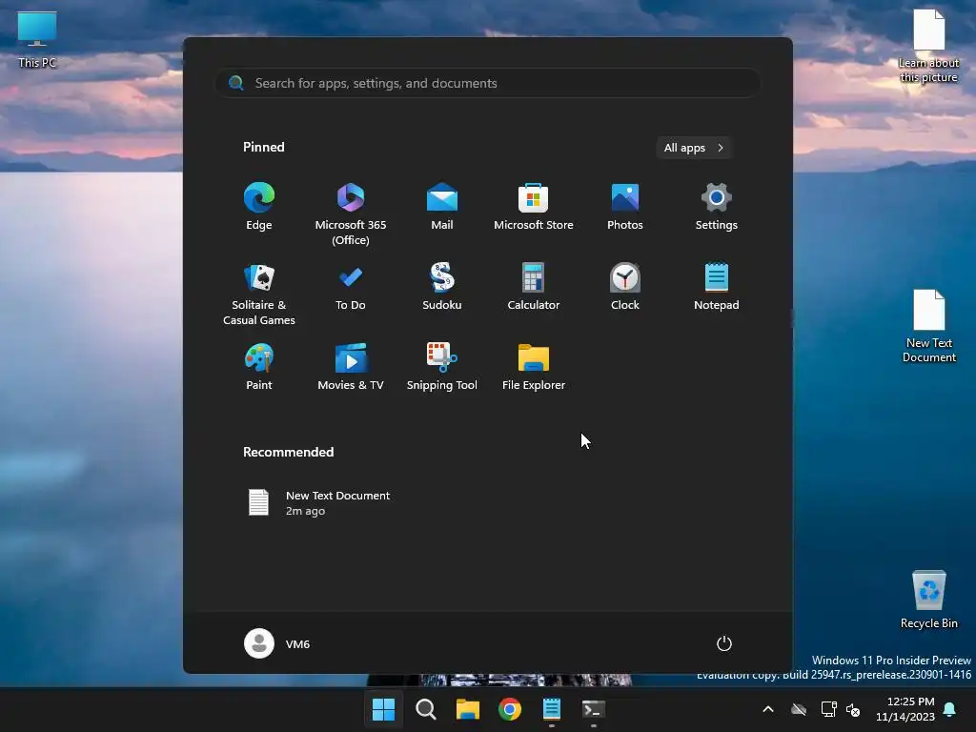
Task: Open the Mail app
Action: 442,207
